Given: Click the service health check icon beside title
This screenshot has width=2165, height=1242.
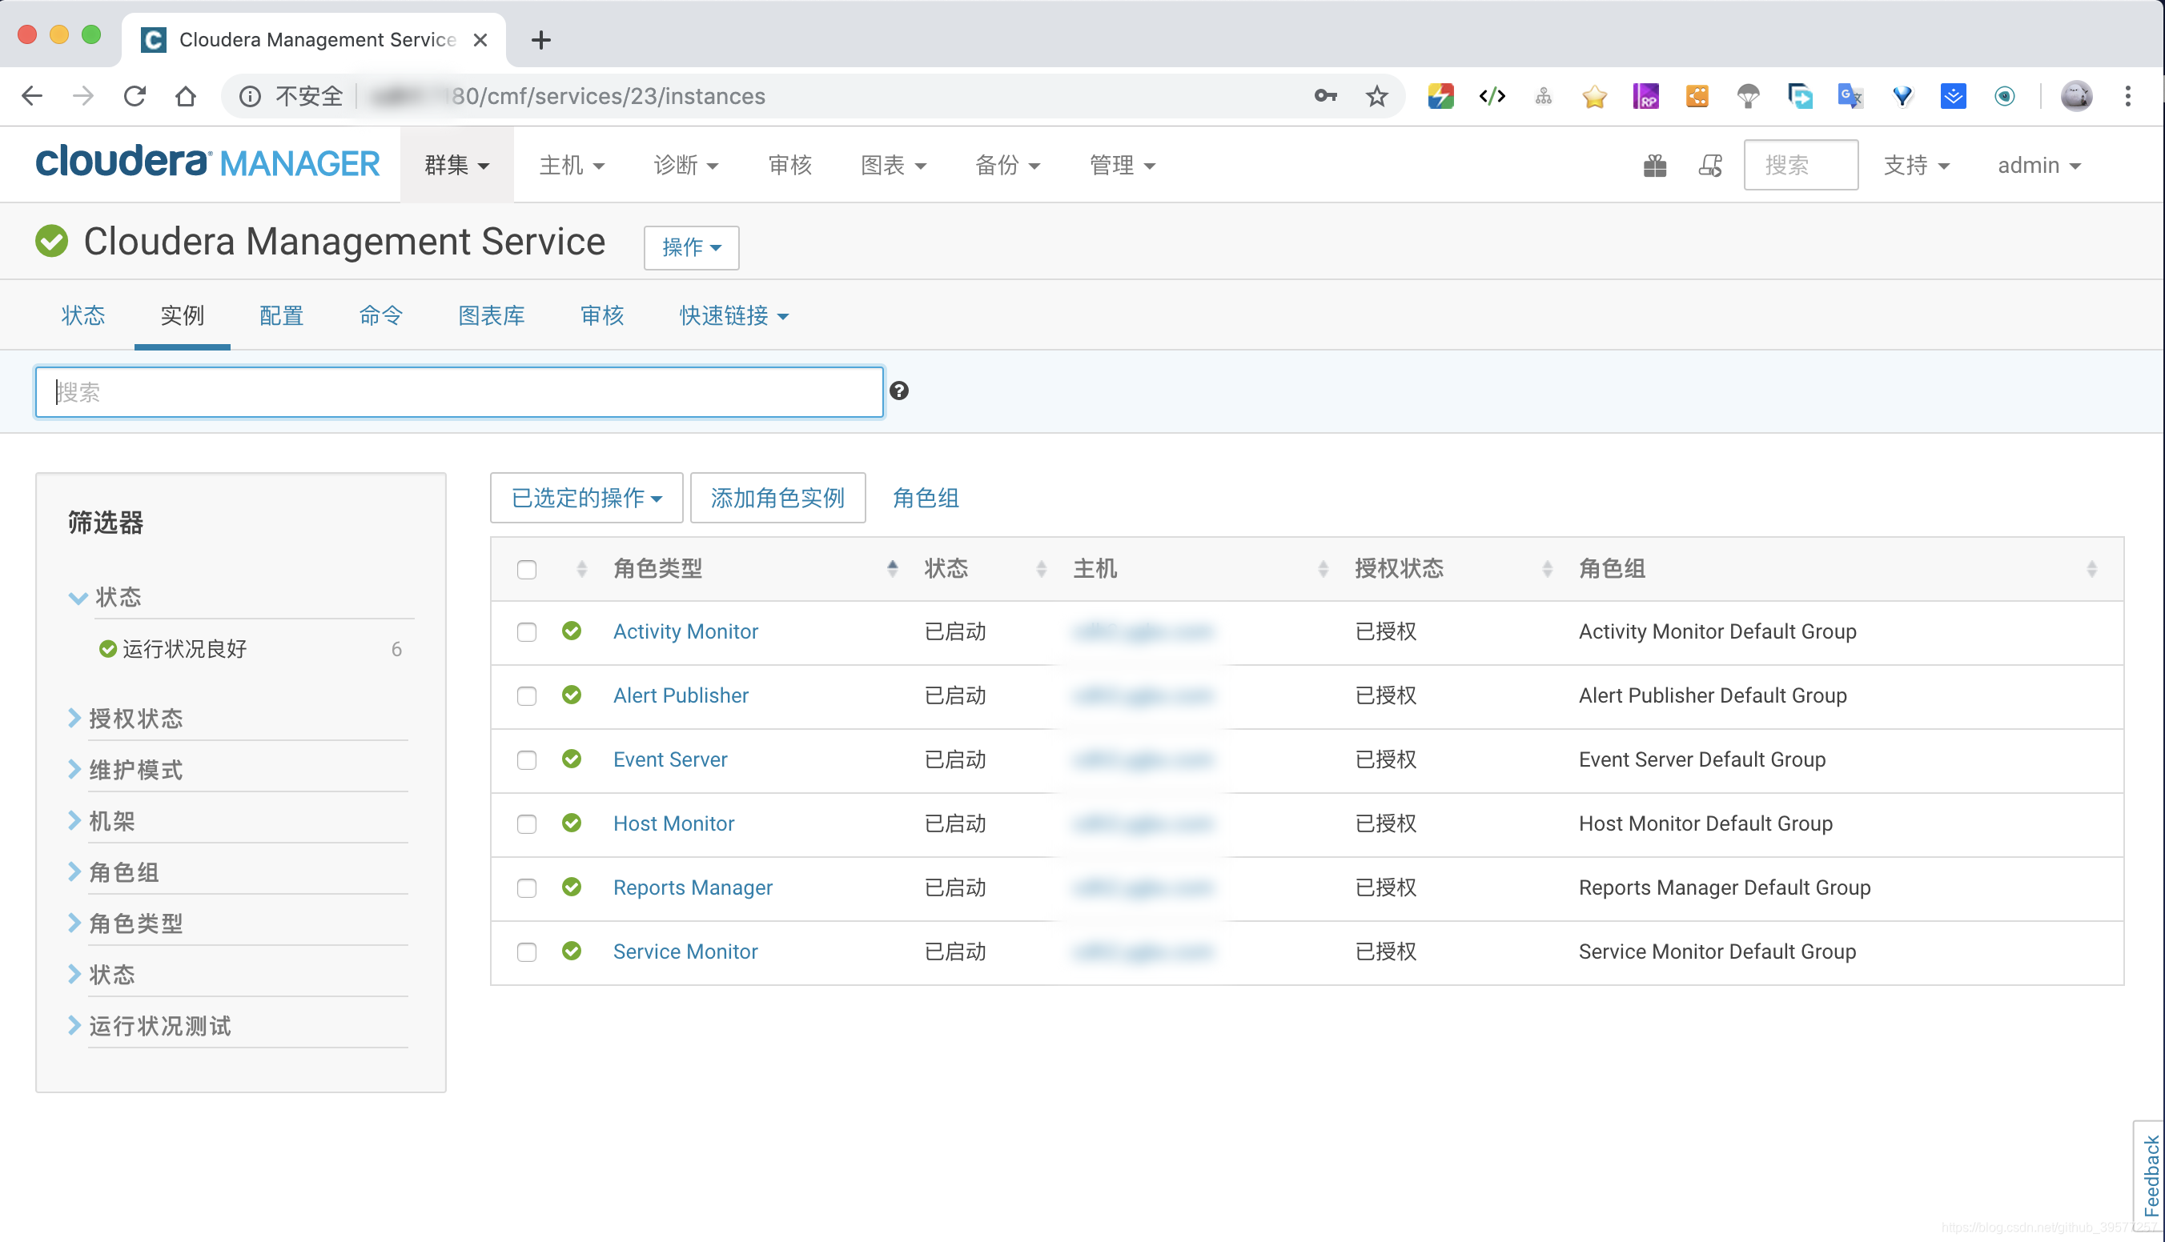Looking at the screenshot, I should tap(51, 242).
